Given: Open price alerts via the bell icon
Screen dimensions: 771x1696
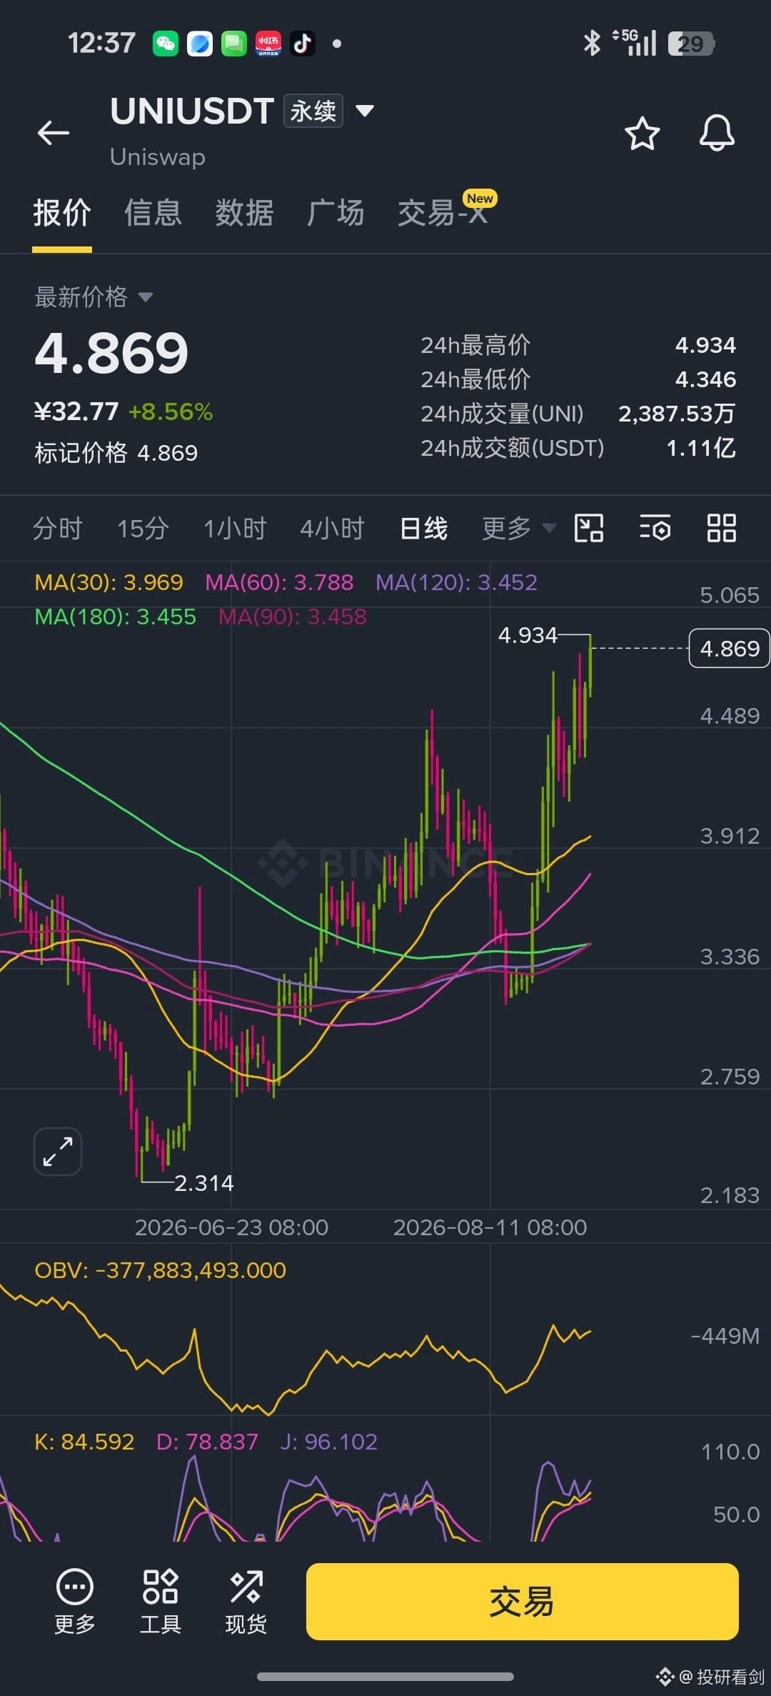Looking at the screenshot, I should click(717, 133).
